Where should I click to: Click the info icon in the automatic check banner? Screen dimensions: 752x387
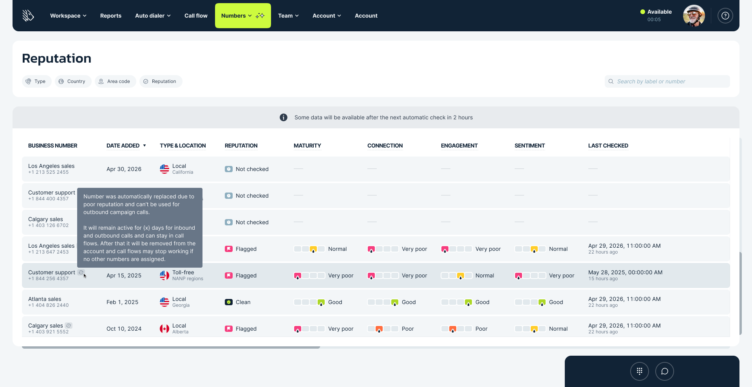pyautogui.click(x=284, y=117)
